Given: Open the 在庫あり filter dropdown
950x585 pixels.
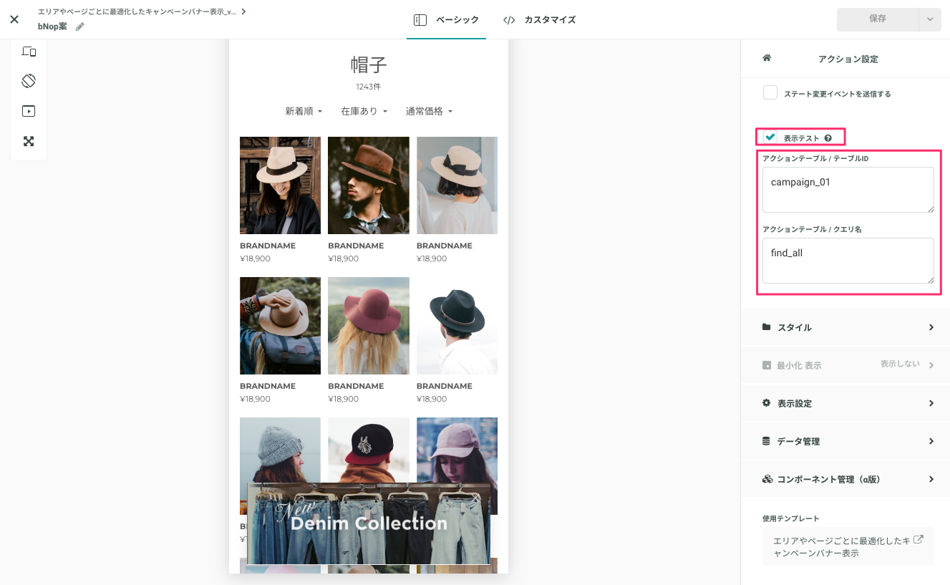Looking at the screenshot, I should [364, 111].
